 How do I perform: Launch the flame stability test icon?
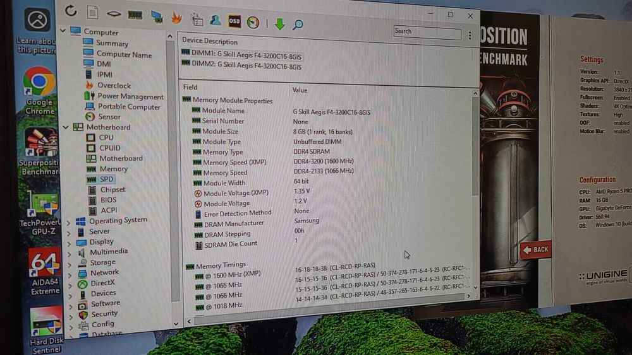pos(176,18)
